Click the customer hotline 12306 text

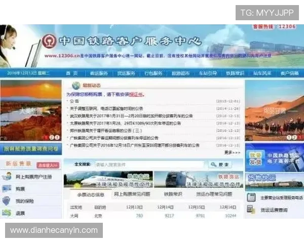(x=274, y=26)
